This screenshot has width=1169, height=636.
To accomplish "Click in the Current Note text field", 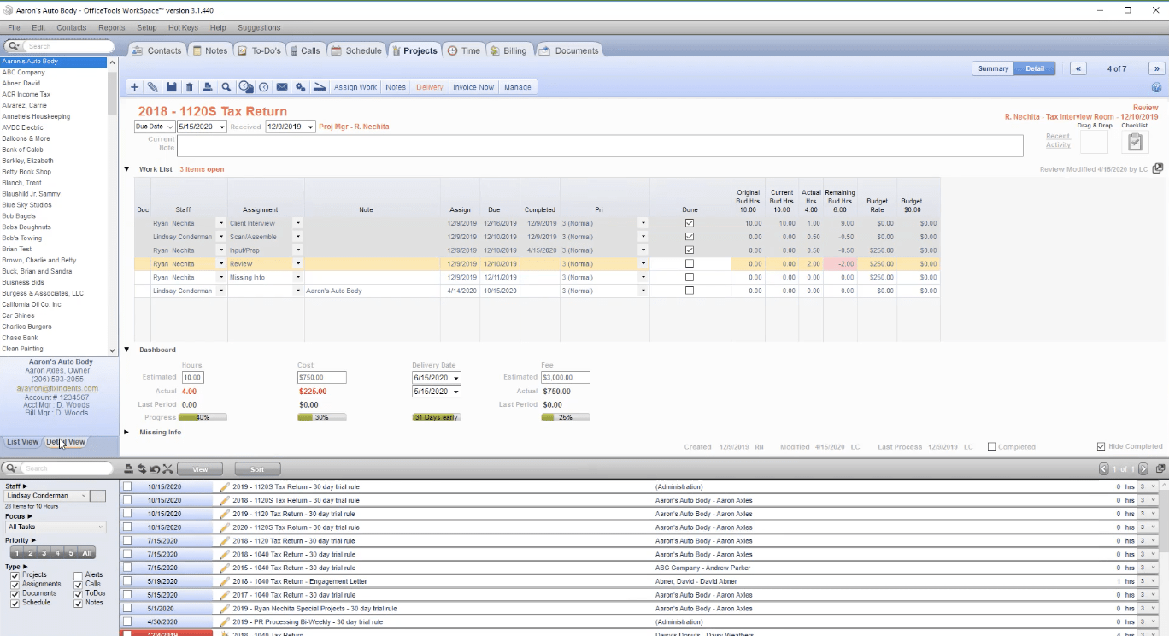I will pos(599,146).
